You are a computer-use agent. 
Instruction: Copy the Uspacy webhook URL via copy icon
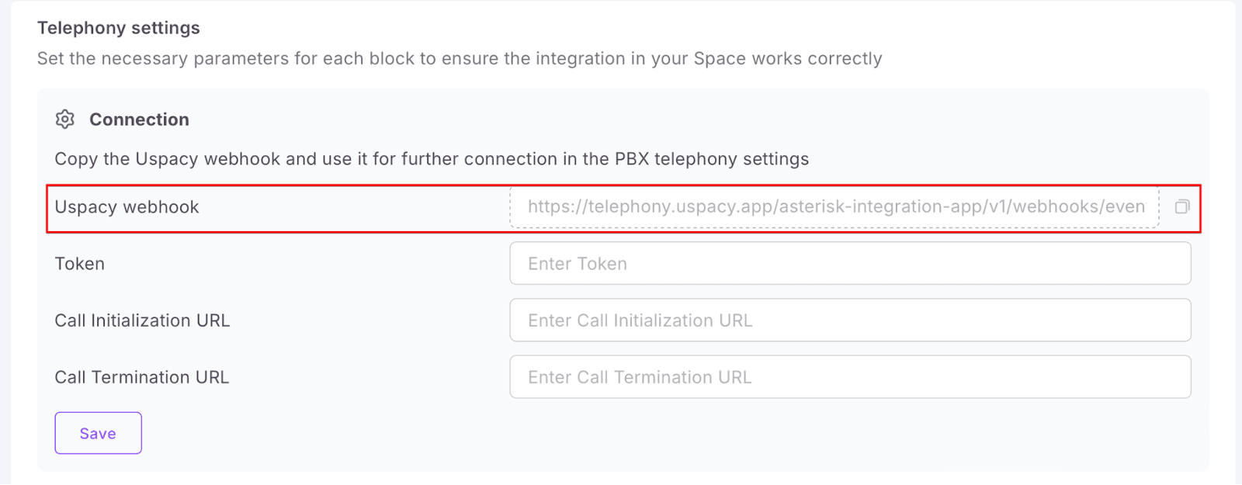coord(1181,206)
